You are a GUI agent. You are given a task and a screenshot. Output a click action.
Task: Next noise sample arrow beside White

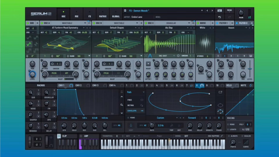213,28
